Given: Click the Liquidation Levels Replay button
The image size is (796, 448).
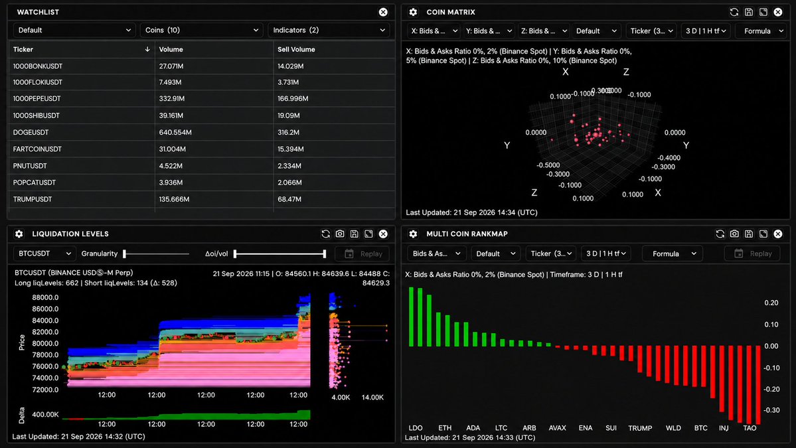Looking at the screenshot, I should pos(362,254).
